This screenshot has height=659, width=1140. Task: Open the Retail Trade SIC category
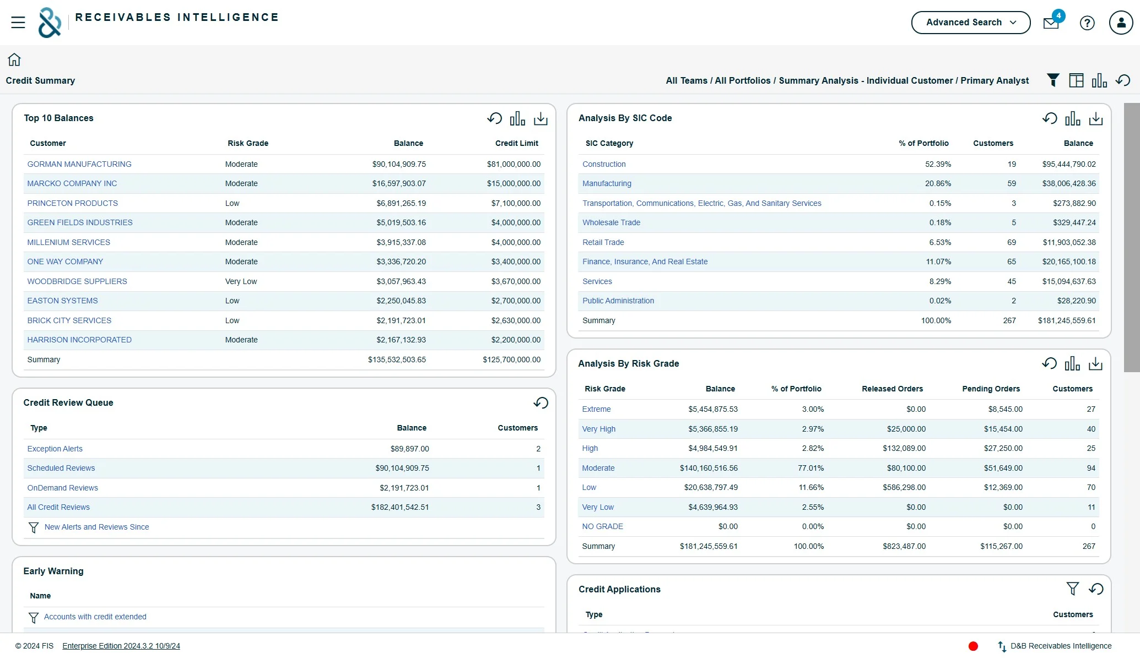[603, 242]
